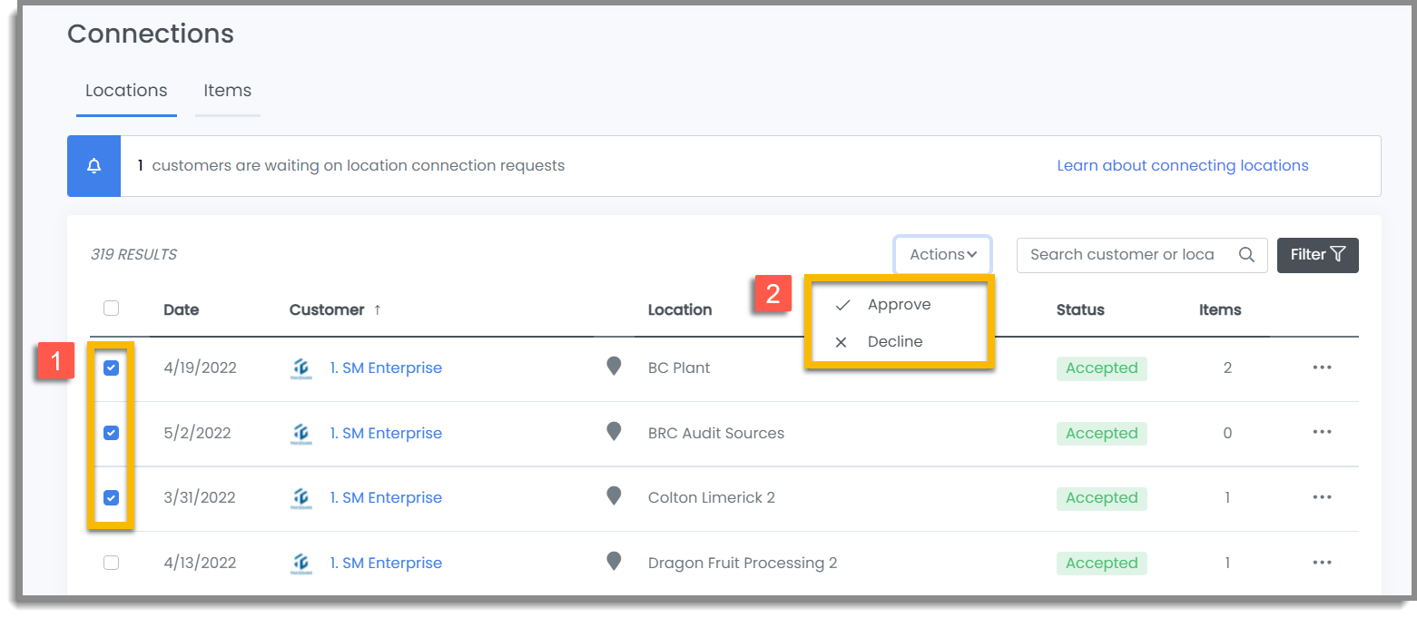Click the location pin for Colton Limerick 2
The height and width of the screenshot is (618, 1417).
(x=614, y=496)
